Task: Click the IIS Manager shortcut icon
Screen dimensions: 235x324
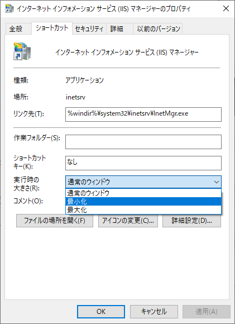Action: click(x=22, y=51)
